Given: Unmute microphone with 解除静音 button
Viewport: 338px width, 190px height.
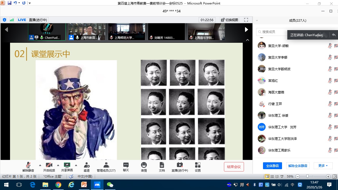Looking at the screenshot, I should click(x=28, y=167).
